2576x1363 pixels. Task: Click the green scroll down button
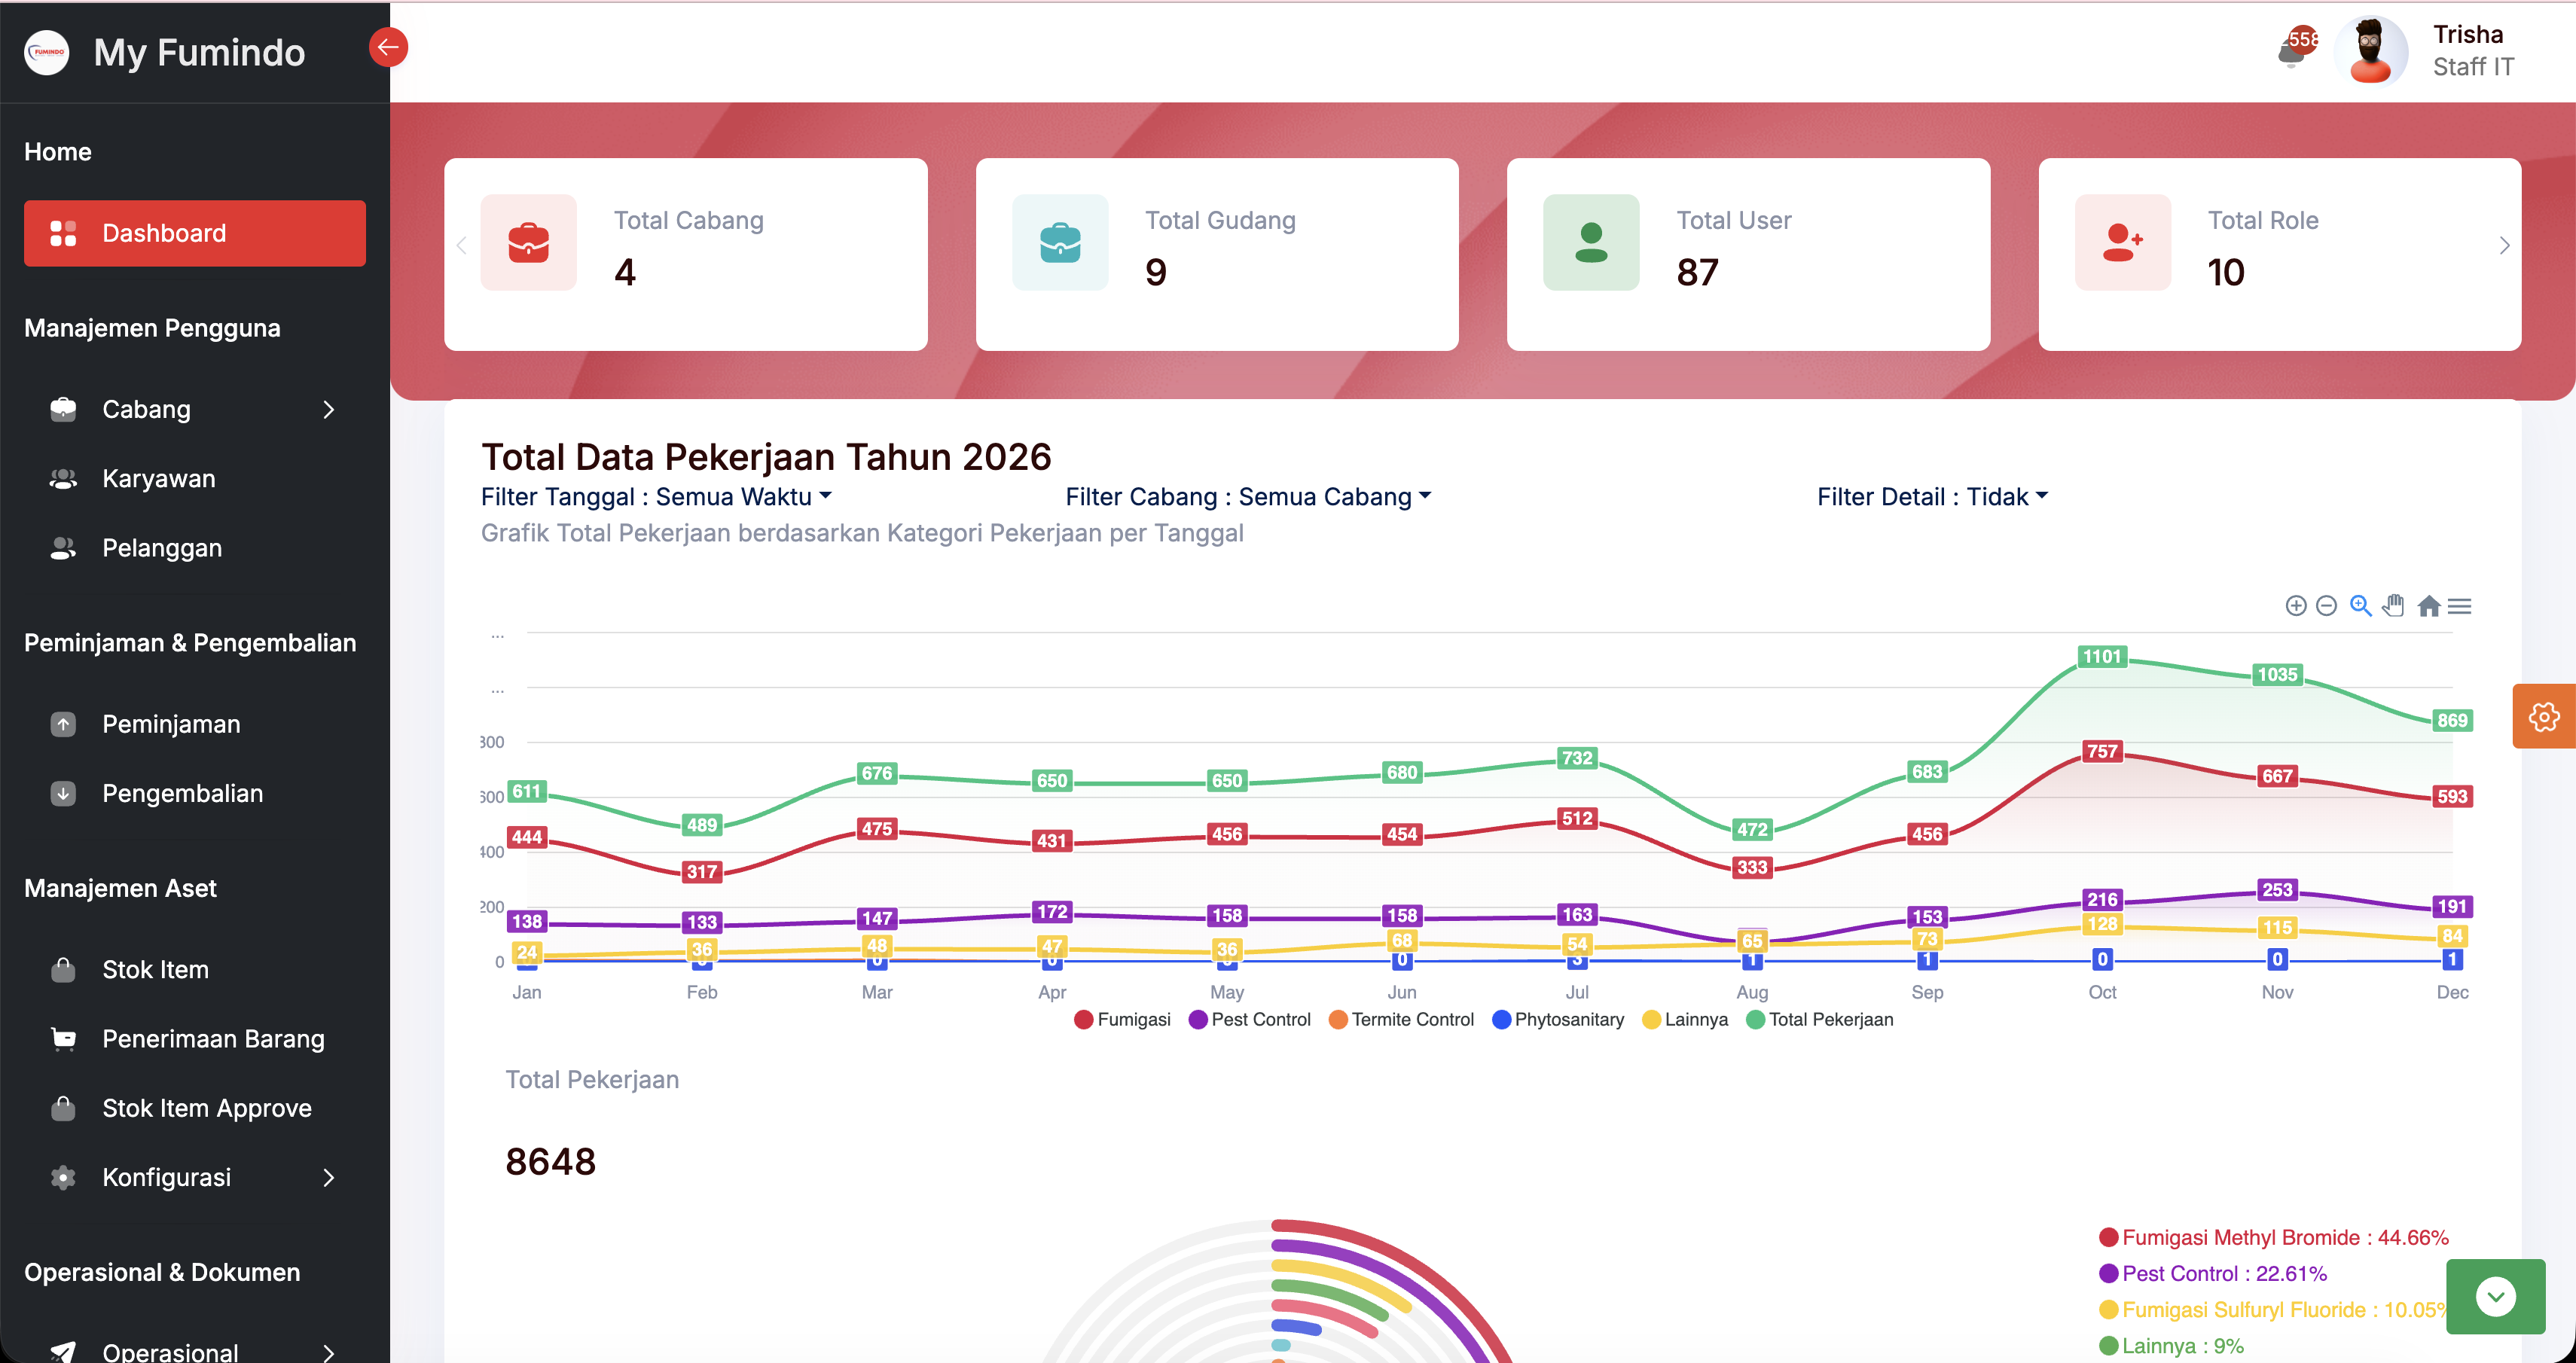pyautogui.click(x=2495, y=1296)
